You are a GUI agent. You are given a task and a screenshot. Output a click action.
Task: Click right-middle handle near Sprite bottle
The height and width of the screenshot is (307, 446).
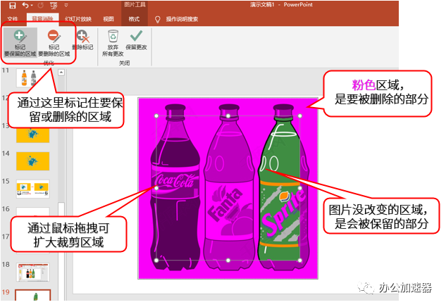pos(300,188)
